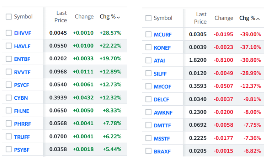Screen dimensions: 266x160
Task: Check the box next to EHVVF
Action: tap(9, 33)
